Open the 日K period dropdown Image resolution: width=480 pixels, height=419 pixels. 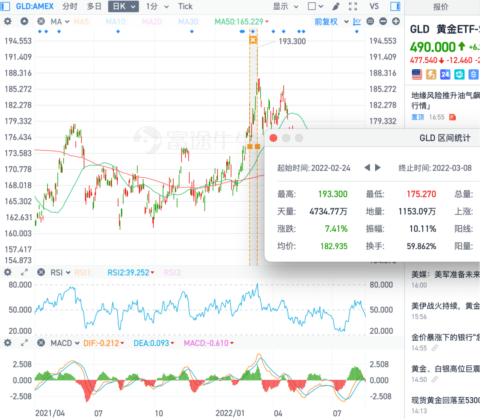[123, 6]
